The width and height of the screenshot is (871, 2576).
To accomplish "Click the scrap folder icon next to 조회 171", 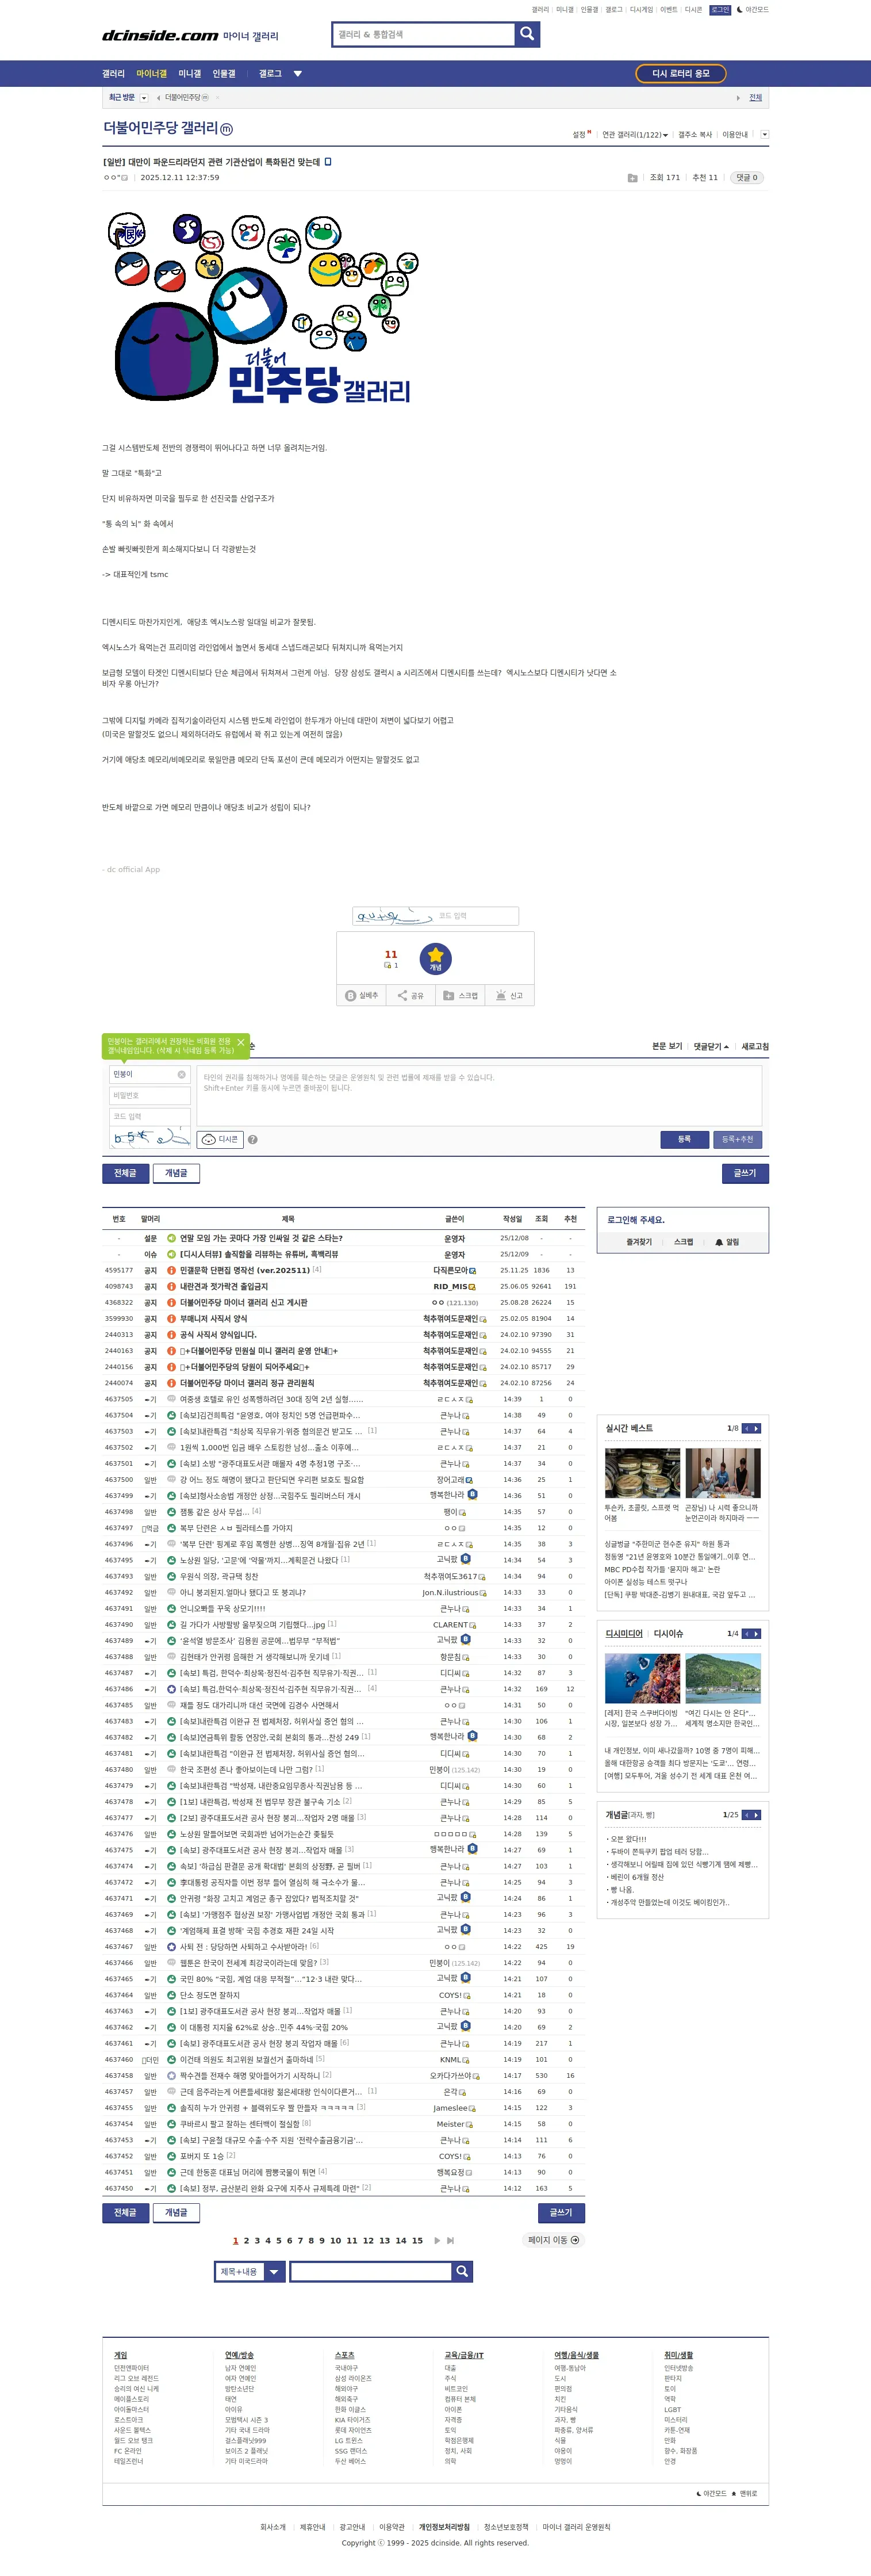I will (632, 178).
